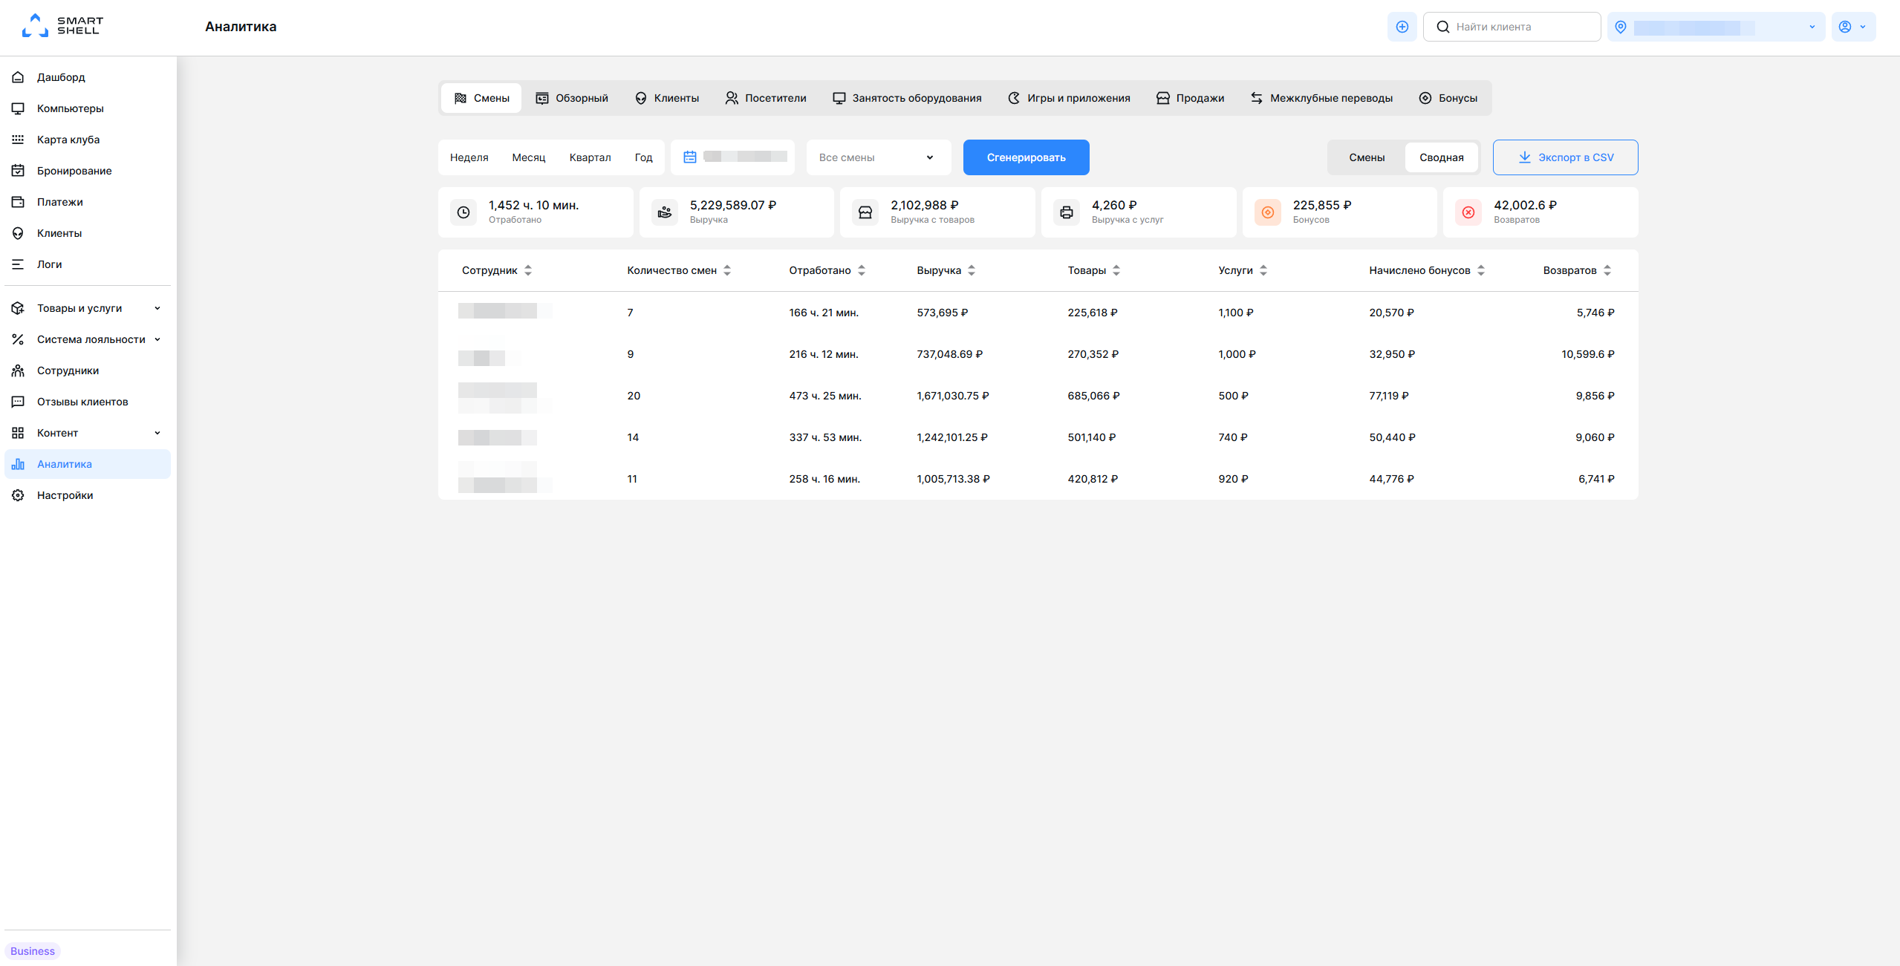Click the Сгенерировать button

click(x=1026, y=157)
